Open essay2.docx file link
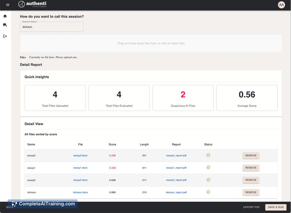 click(x=80, y=180)
